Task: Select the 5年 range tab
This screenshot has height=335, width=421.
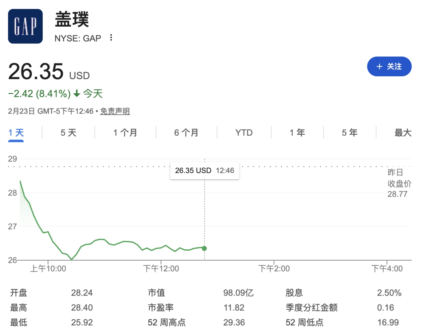Action: point(349,132)
